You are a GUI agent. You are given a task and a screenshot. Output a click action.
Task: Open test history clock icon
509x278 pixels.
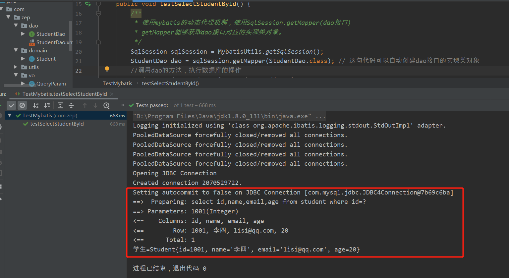(106, 105)
